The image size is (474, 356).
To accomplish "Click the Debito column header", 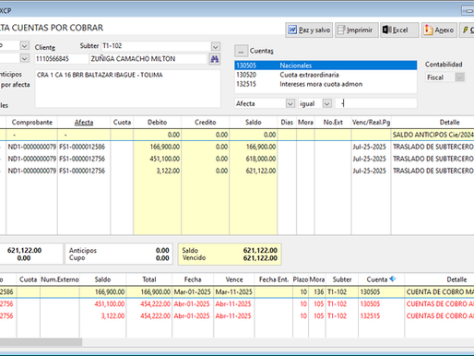I will pyautogui.click(x=157, y=122).
